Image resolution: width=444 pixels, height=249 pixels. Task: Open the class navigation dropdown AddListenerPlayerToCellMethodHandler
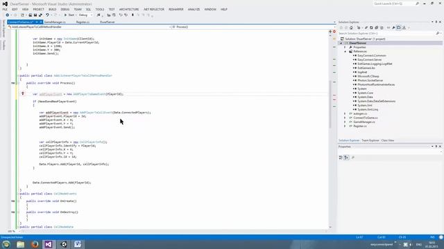pyautogui.click(x=89, y=27)
